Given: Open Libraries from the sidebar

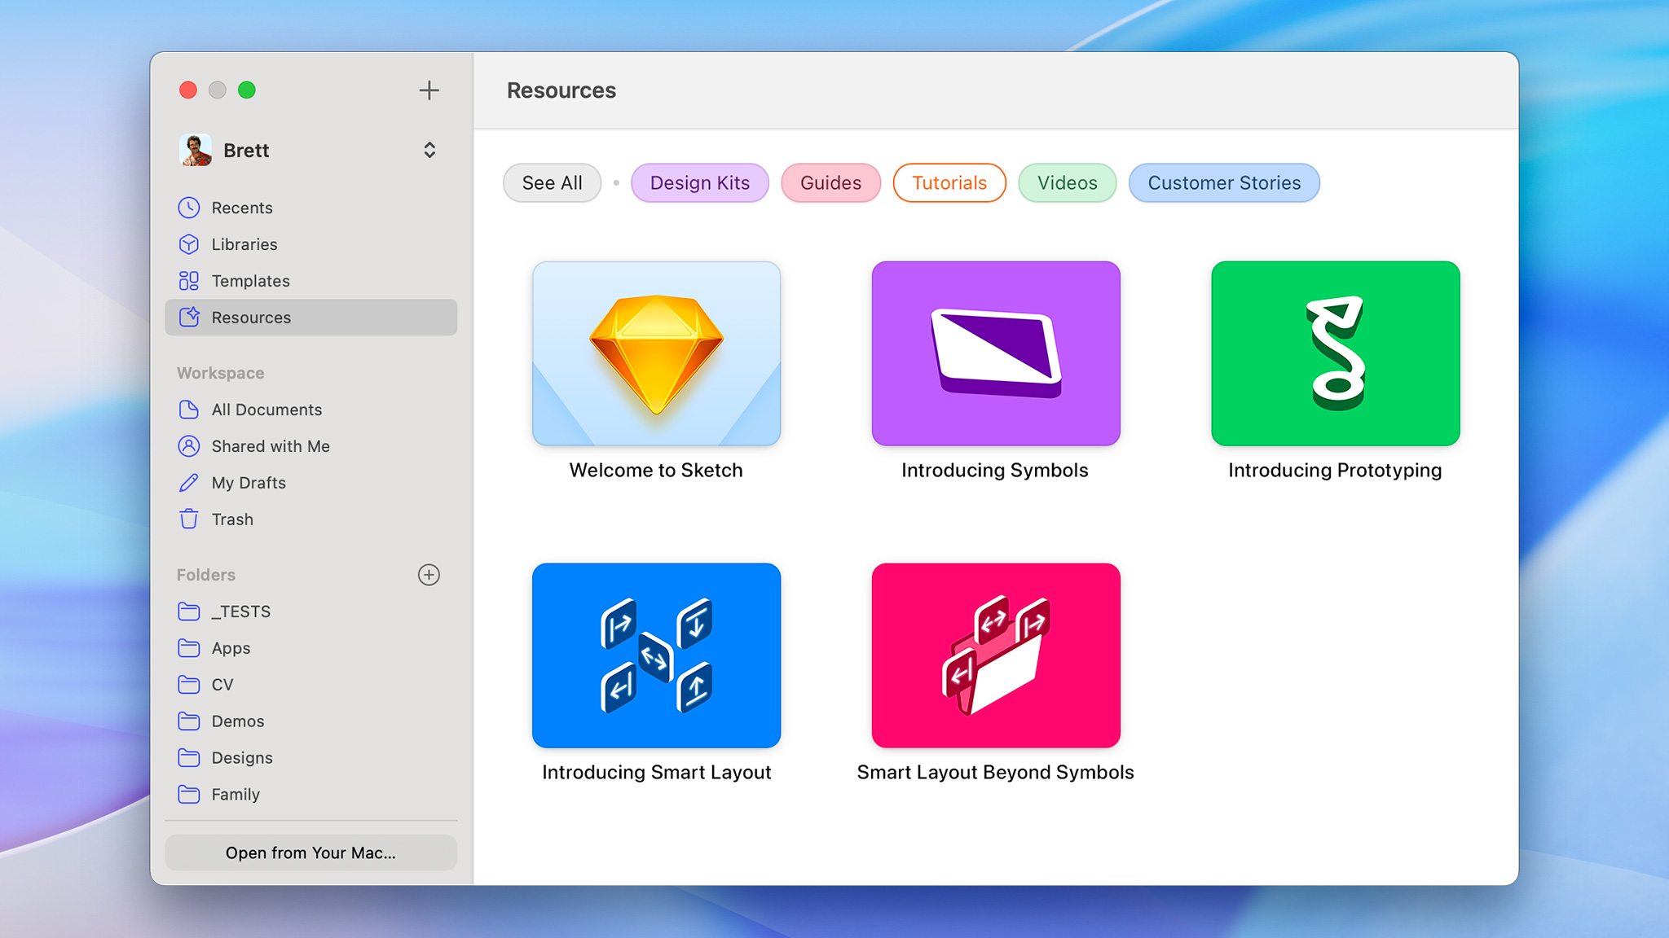Looking at the screenshot, I should click(x=244, y=244).
